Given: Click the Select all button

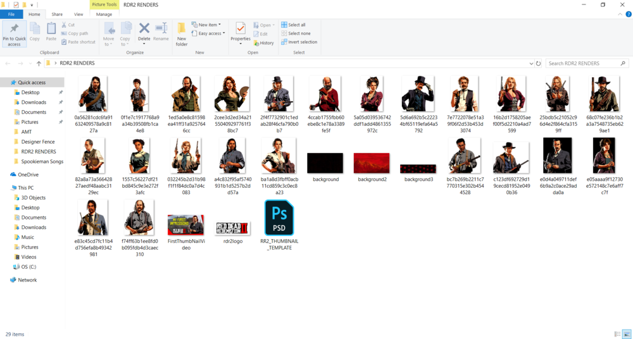Looking at the screenshot, I should point(293,25).
